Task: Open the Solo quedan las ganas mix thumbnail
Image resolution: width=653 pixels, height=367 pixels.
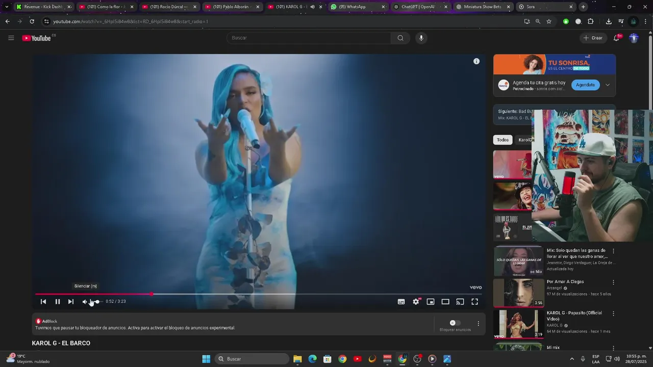Action: tap(518, 260)
